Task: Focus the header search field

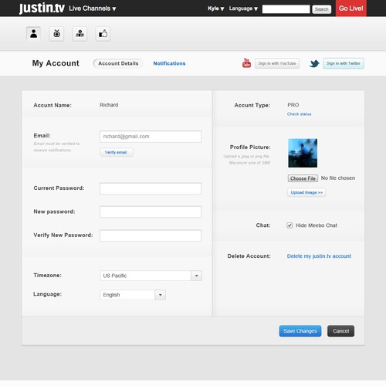Action: 286,9
